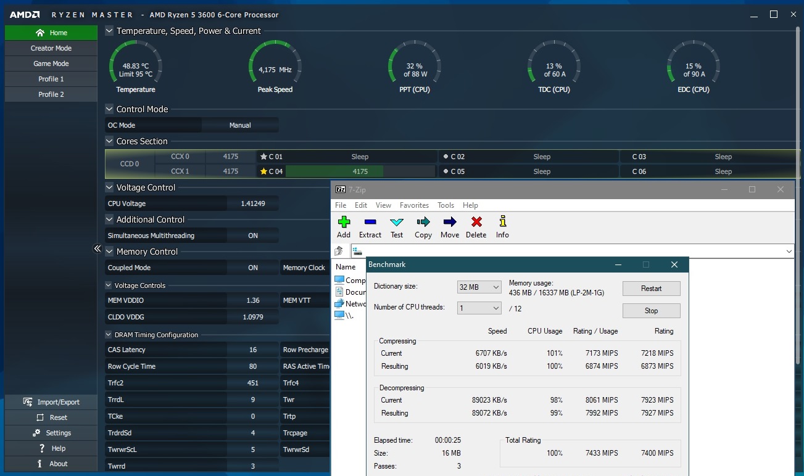This screenshot has height=476, width=804.
Task: Click the Info icon in 7-Zip
Action: click(502, 221)
